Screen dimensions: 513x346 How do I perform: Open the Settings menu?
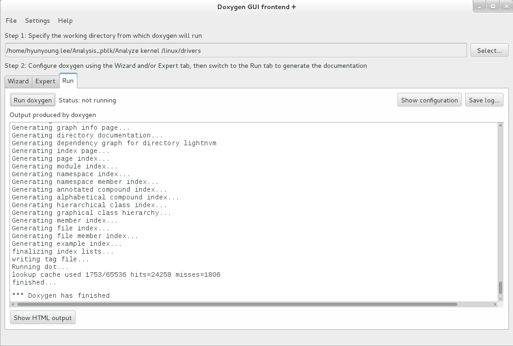click(37, 20)
